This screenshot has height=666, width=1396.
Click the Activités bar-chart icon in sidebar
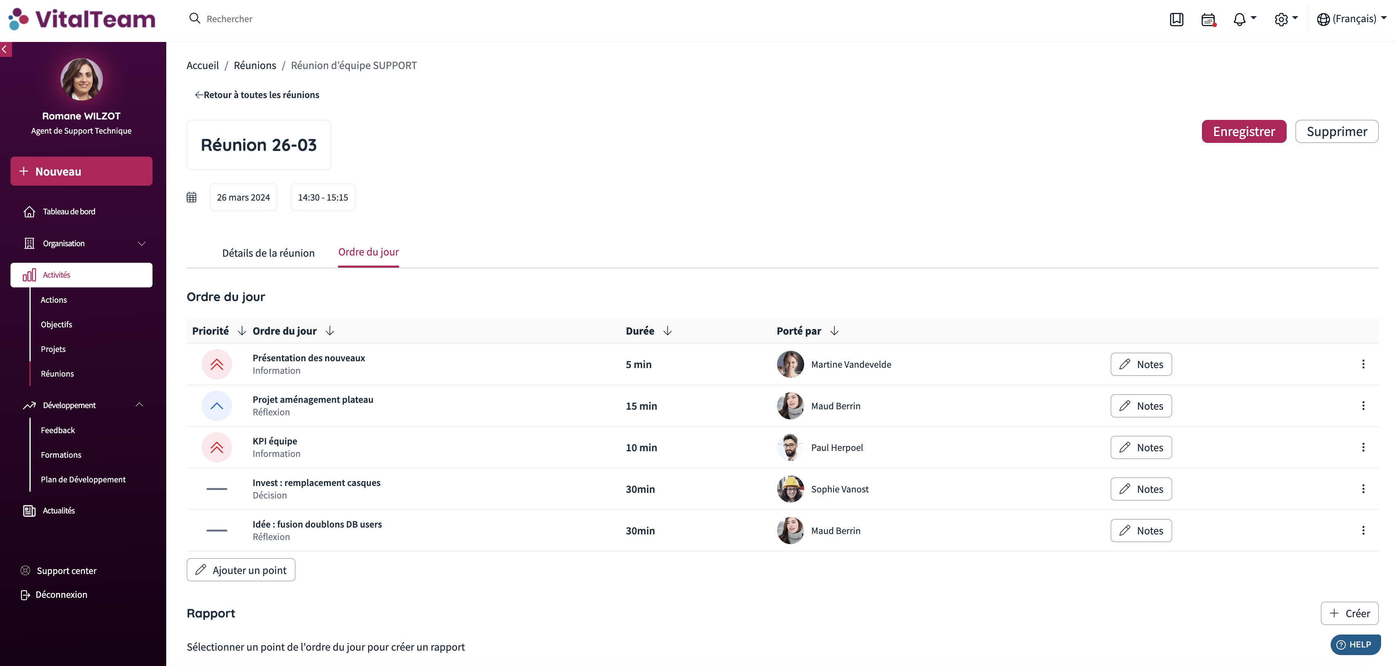click(x=30, y=275)
